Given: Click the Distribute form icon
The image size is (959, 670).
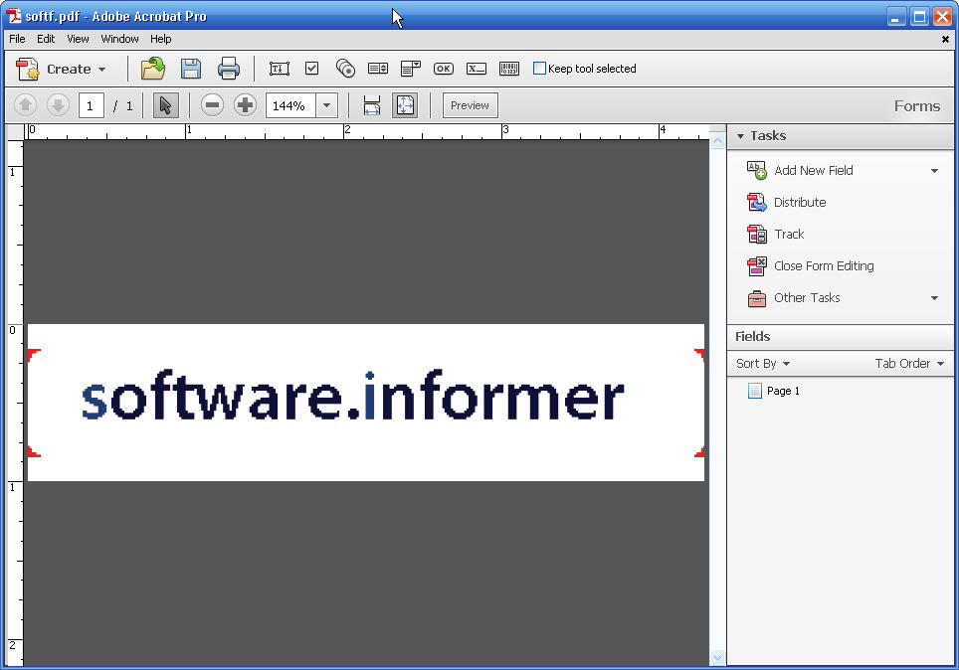Looking at the screenshot, I should coord(757,202).
